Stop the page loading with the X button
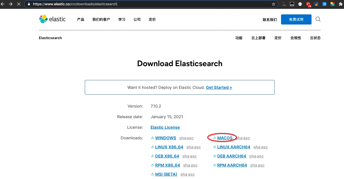The height and width of the screenshot is (179, 344). 19,4
